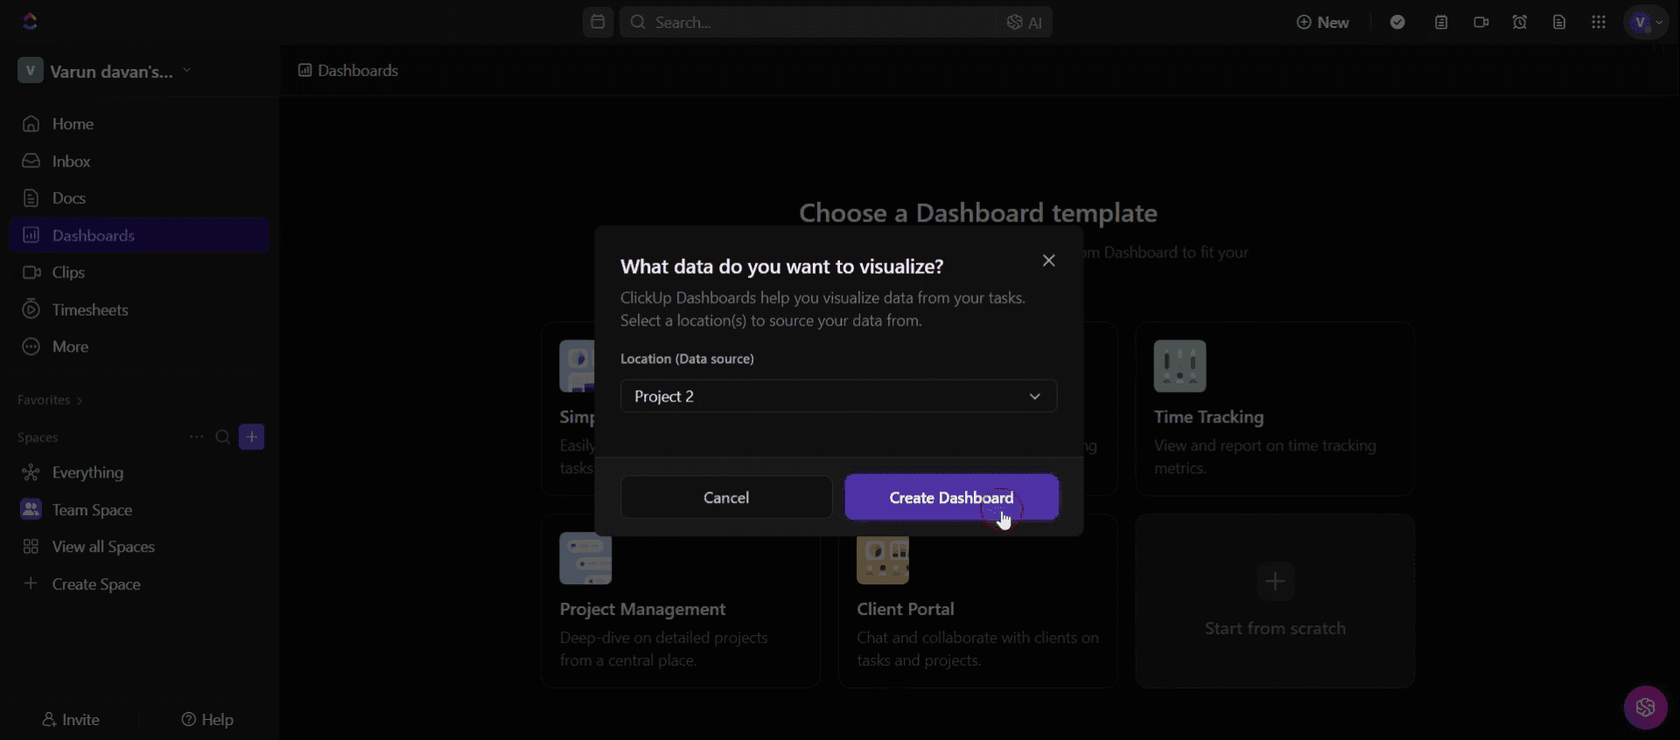1680x740 pixels.
Task: Open Everything in Spaces list
Action: [x=139, y=472]
